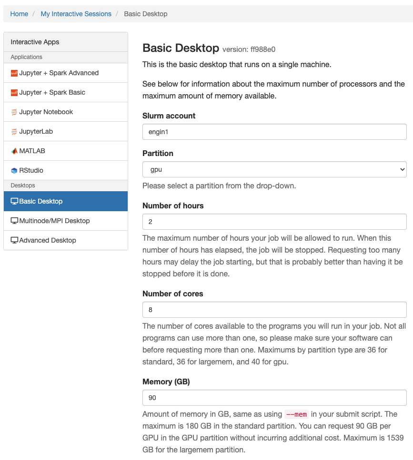Open the Partition dropdown showing gpu
The image size is (413, 460).
274,169
